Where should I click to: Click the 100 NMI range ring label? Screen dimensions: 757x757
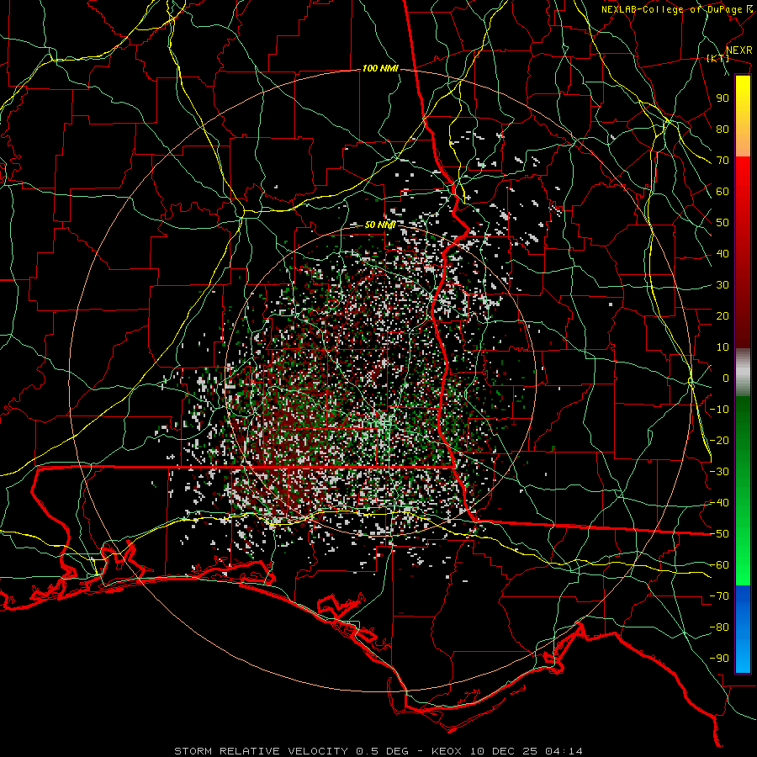click(x=380, y=69)
